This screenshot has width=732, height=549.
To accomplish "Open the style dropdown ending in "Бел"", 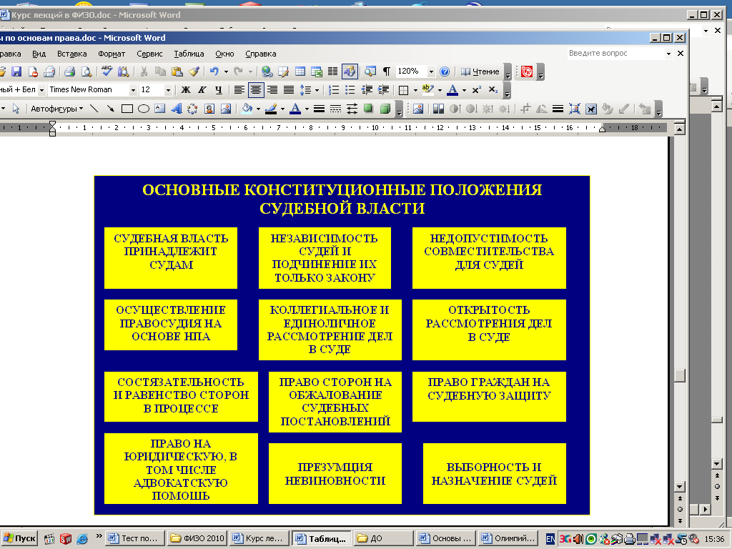I will click(x=41, y=89).
